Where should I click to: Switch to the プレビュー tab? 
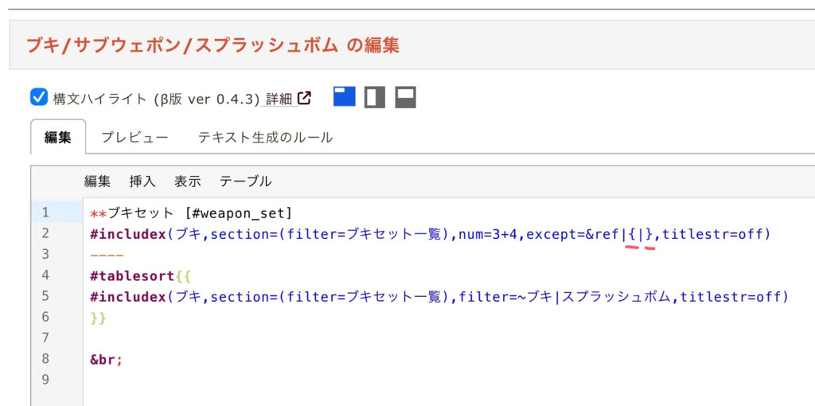pyautogui.click(x=135, y=137)
